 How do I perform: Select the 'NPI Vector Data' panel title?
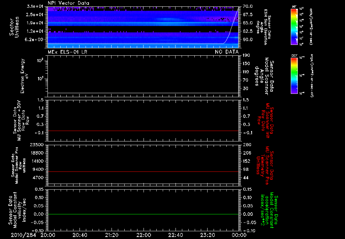click(x=68, y=3)
